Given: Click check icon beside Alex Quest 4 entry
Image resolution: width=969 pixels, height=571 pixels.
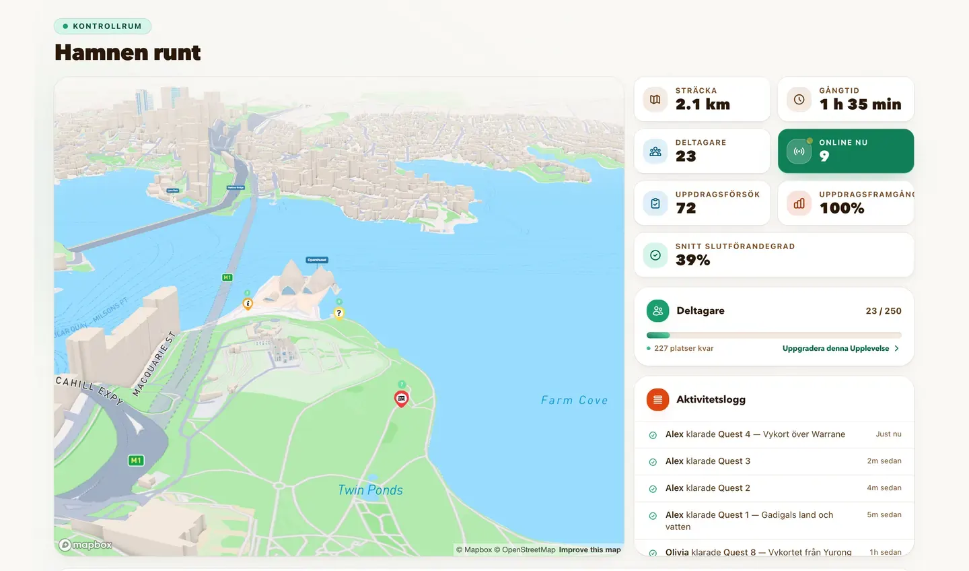Looking at the screenshot, I should [653, 435].
